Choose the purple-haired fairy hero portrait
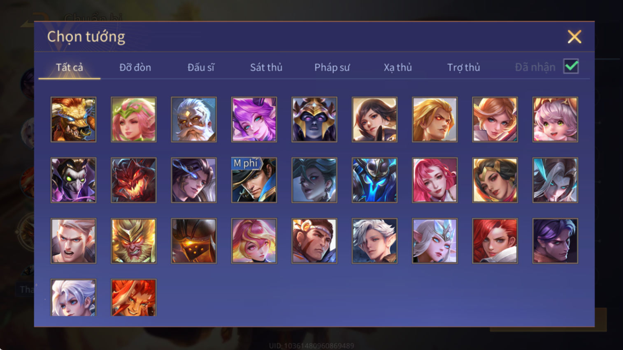The width and height of the screenshot is (623, 350). 254,120
